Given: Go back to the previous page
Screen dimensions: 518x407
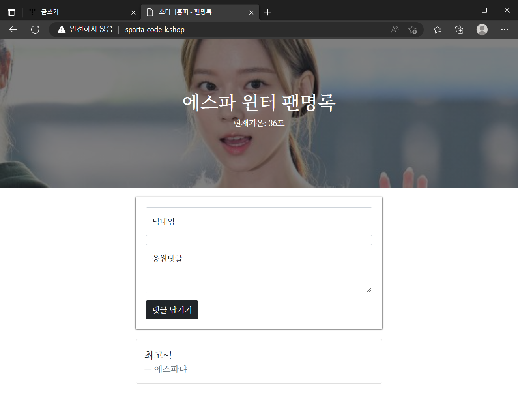Looking at the screenshot, I should click(13, 30).
